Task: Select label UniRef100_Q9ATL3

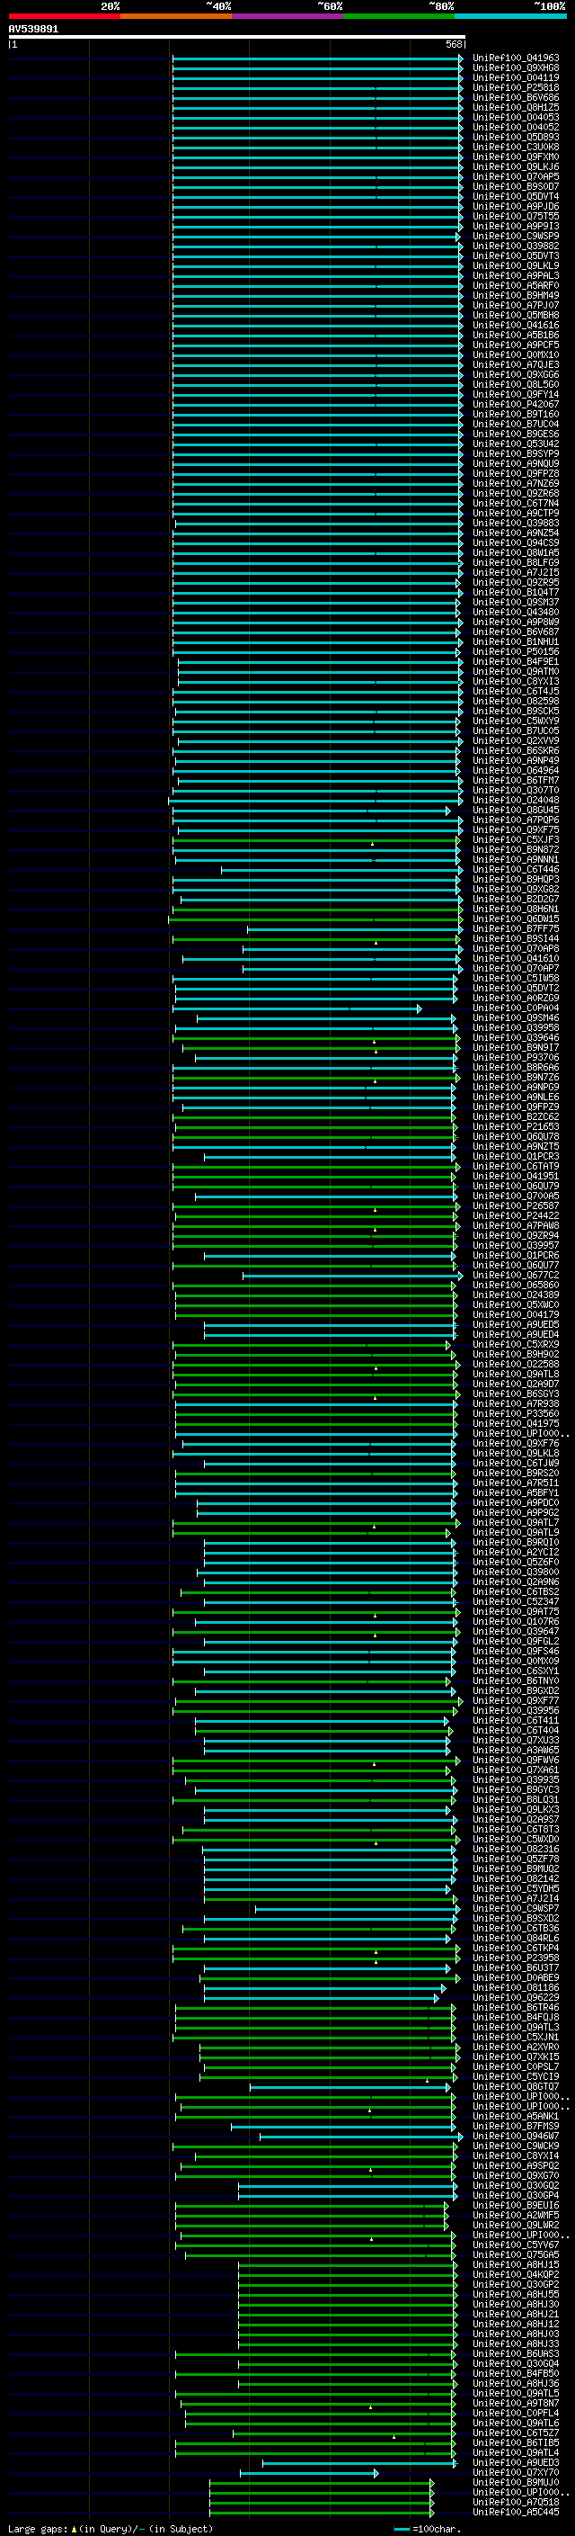Action: tap(516, 2027)
